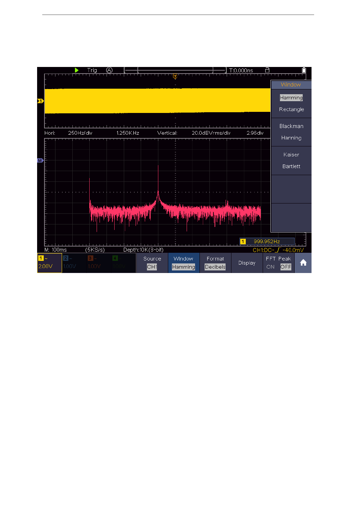The image size is (349, 514).
Task: Click the 1.250KHz center frequency value
Action: [x=128, y=133]
